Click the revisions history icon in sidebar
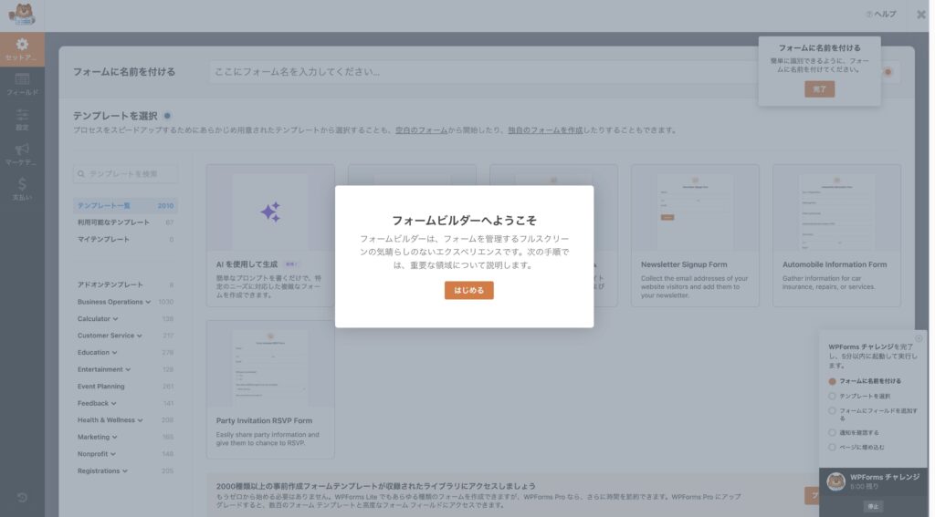The height and width of the screenshot is (517, 935). [x=22, y=497]
